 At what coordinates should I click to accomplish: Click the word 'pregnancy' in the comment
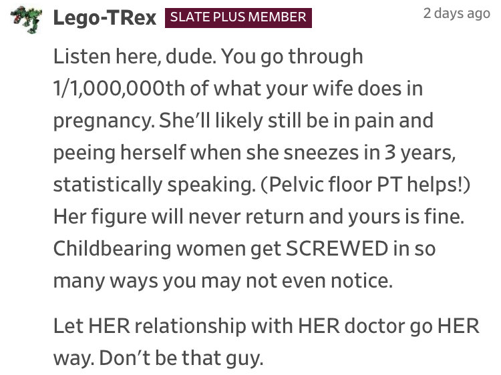(x=101, y=121)
